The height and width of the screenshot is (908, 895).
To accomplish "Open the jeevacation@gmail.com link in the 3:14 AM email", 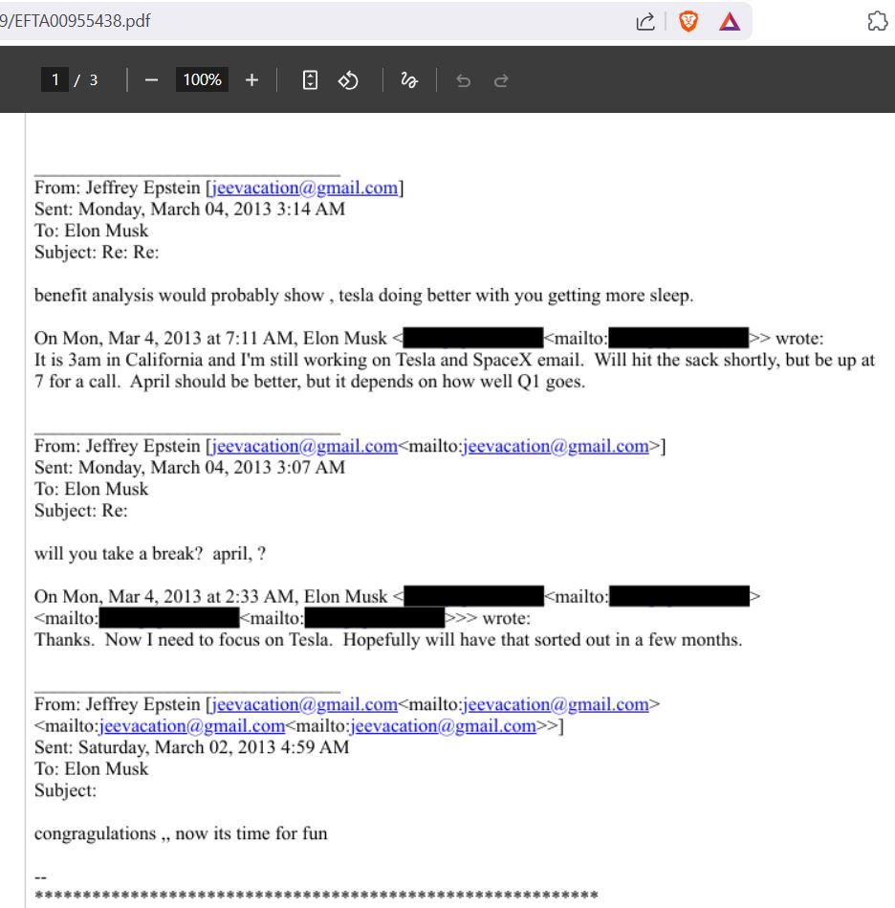I will click(x=305, y=188).
